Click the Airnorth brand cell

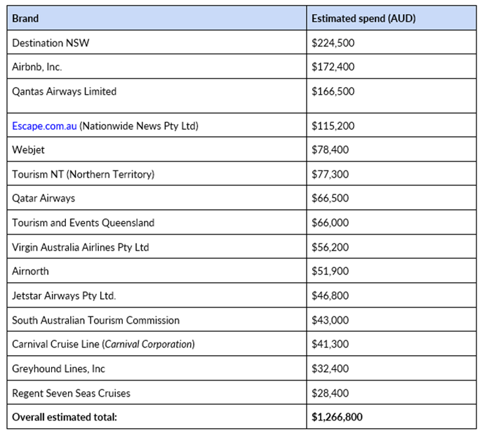(30, 271)
